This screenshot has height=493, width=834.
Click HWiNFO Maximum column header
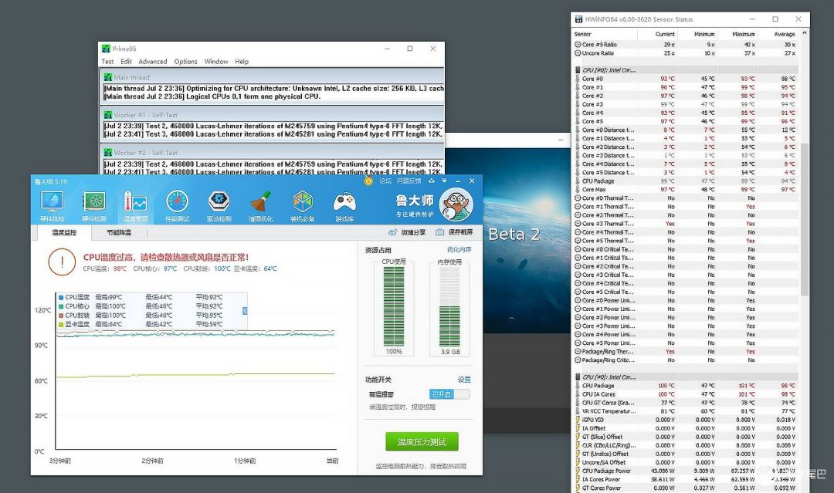(x=743, y=34)
